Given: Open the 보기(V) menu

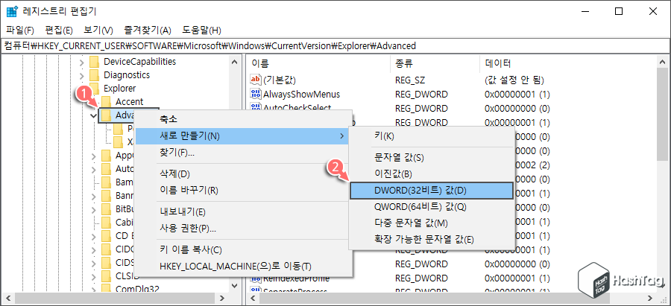Looking at the screenshot, I should (98, 31).
